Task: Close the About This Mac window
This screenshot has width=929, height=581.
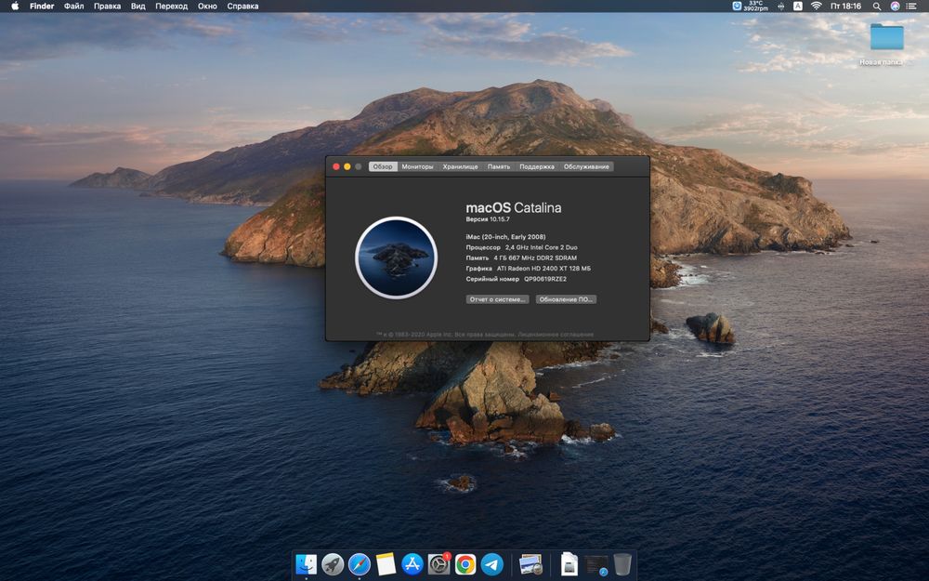Action: click(x=336, y=166)
